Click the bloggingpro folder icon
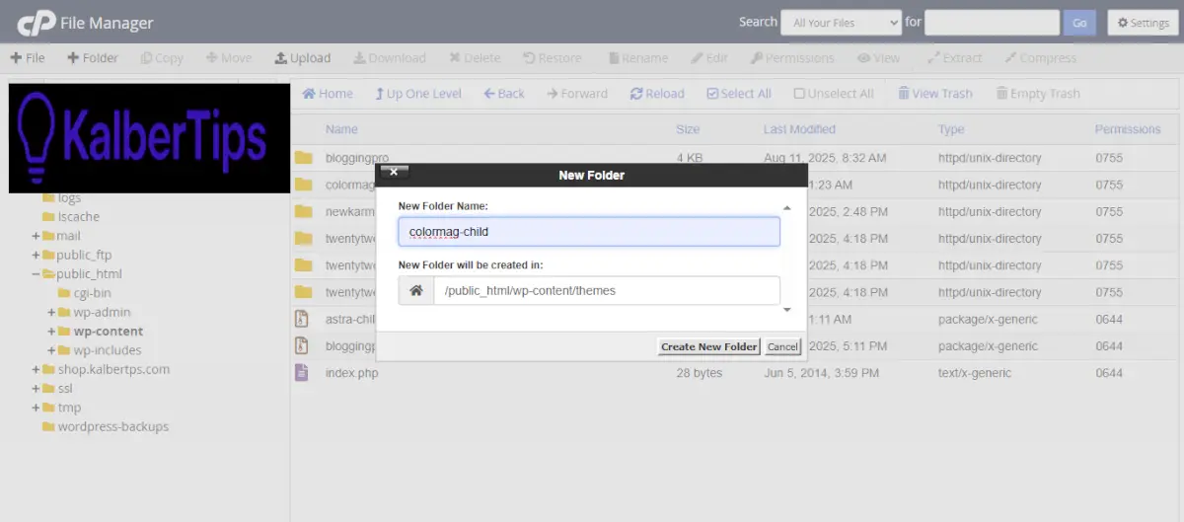This screenshot has width=1184, height=522. tap(304, 158)
